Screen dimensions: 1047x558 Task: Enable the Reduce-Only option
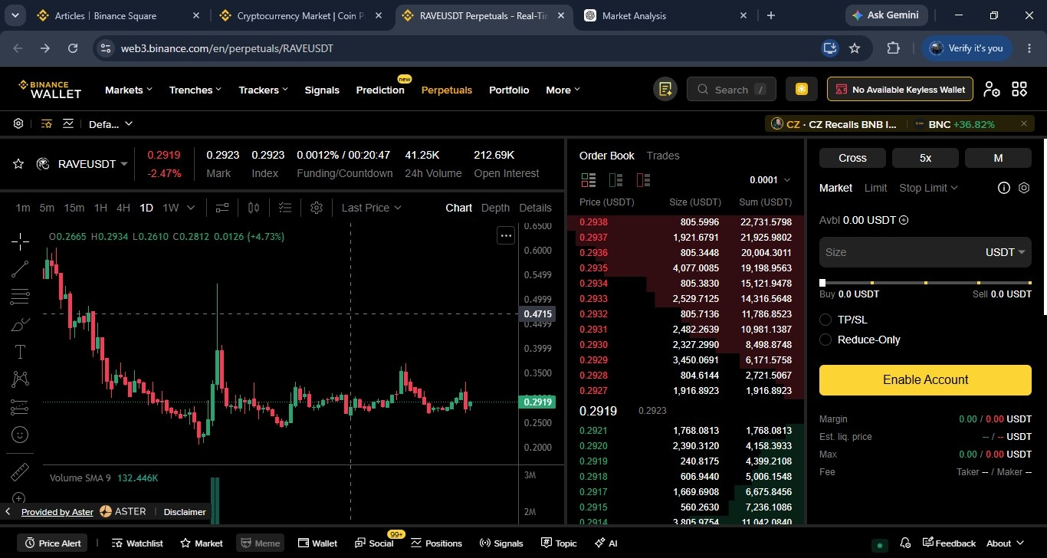tap(825, 340)
